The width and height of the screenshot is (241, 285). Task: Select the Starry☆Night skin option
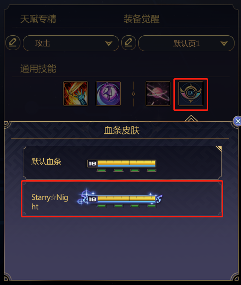pyautogui.click(x=122, y=198)
